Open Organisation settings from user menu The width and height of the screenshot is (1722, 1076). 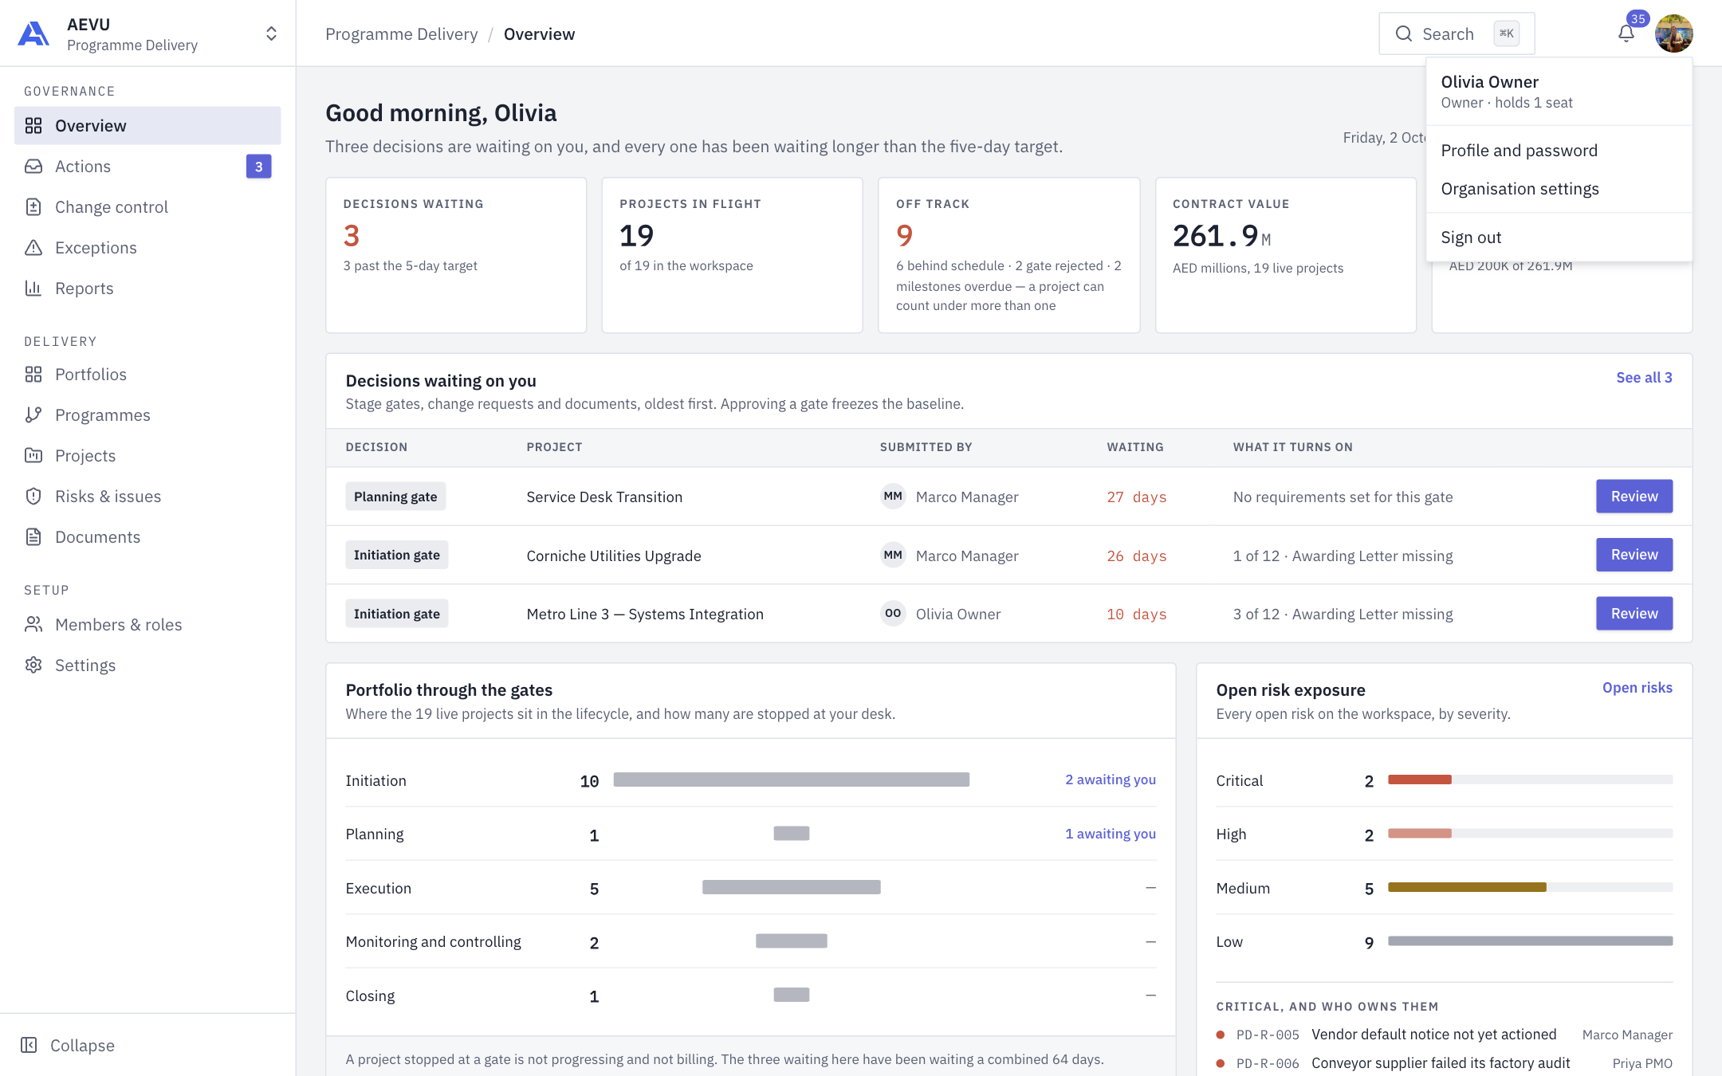click(x=1559, y=189)
